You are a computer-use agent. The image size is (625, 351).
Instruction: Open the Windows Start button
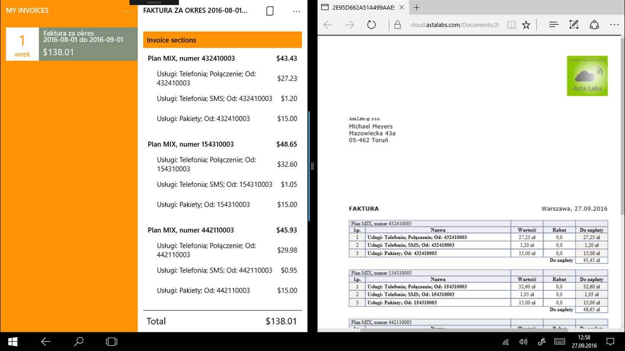click(13, 342)
